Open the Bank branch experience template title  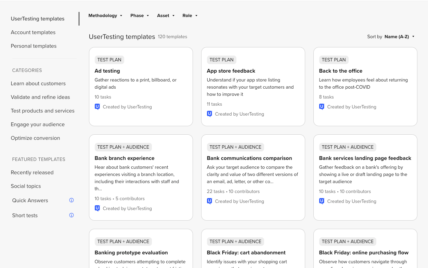(125, 158)
